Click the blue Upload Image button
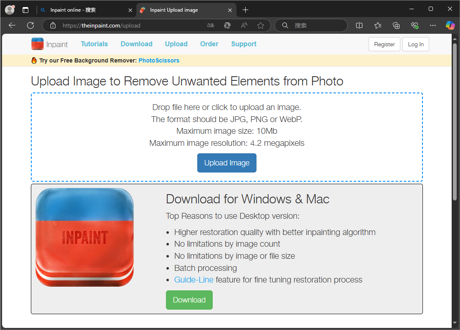Viewport: 460px width, 330px height. click(226, 163)
